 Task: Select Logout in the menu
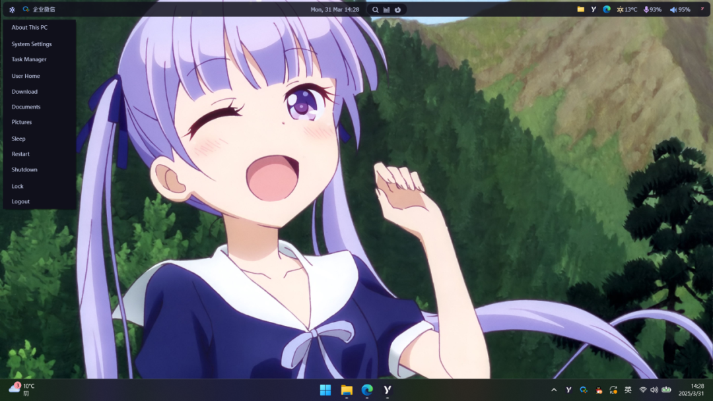click(x=20, y=202)
